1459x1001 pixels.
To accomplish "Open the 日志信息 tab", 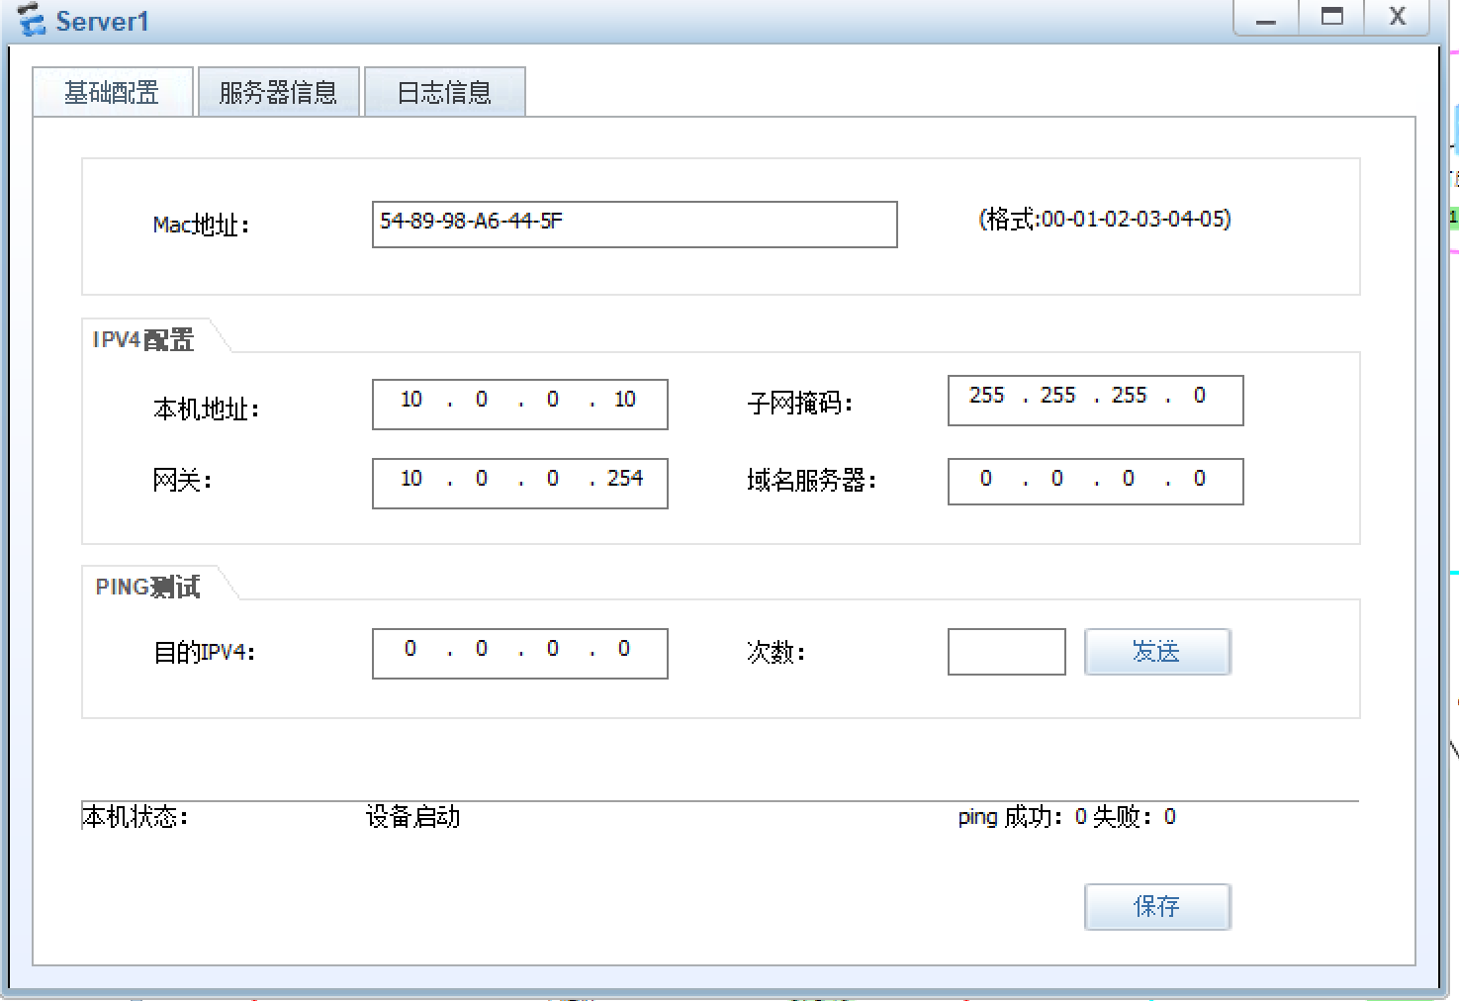I will click(x=445, y=92).
